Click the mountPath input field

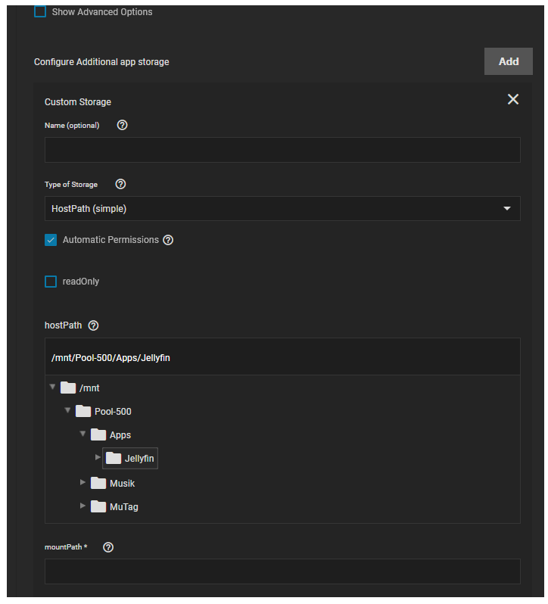[x=282, y=571]
